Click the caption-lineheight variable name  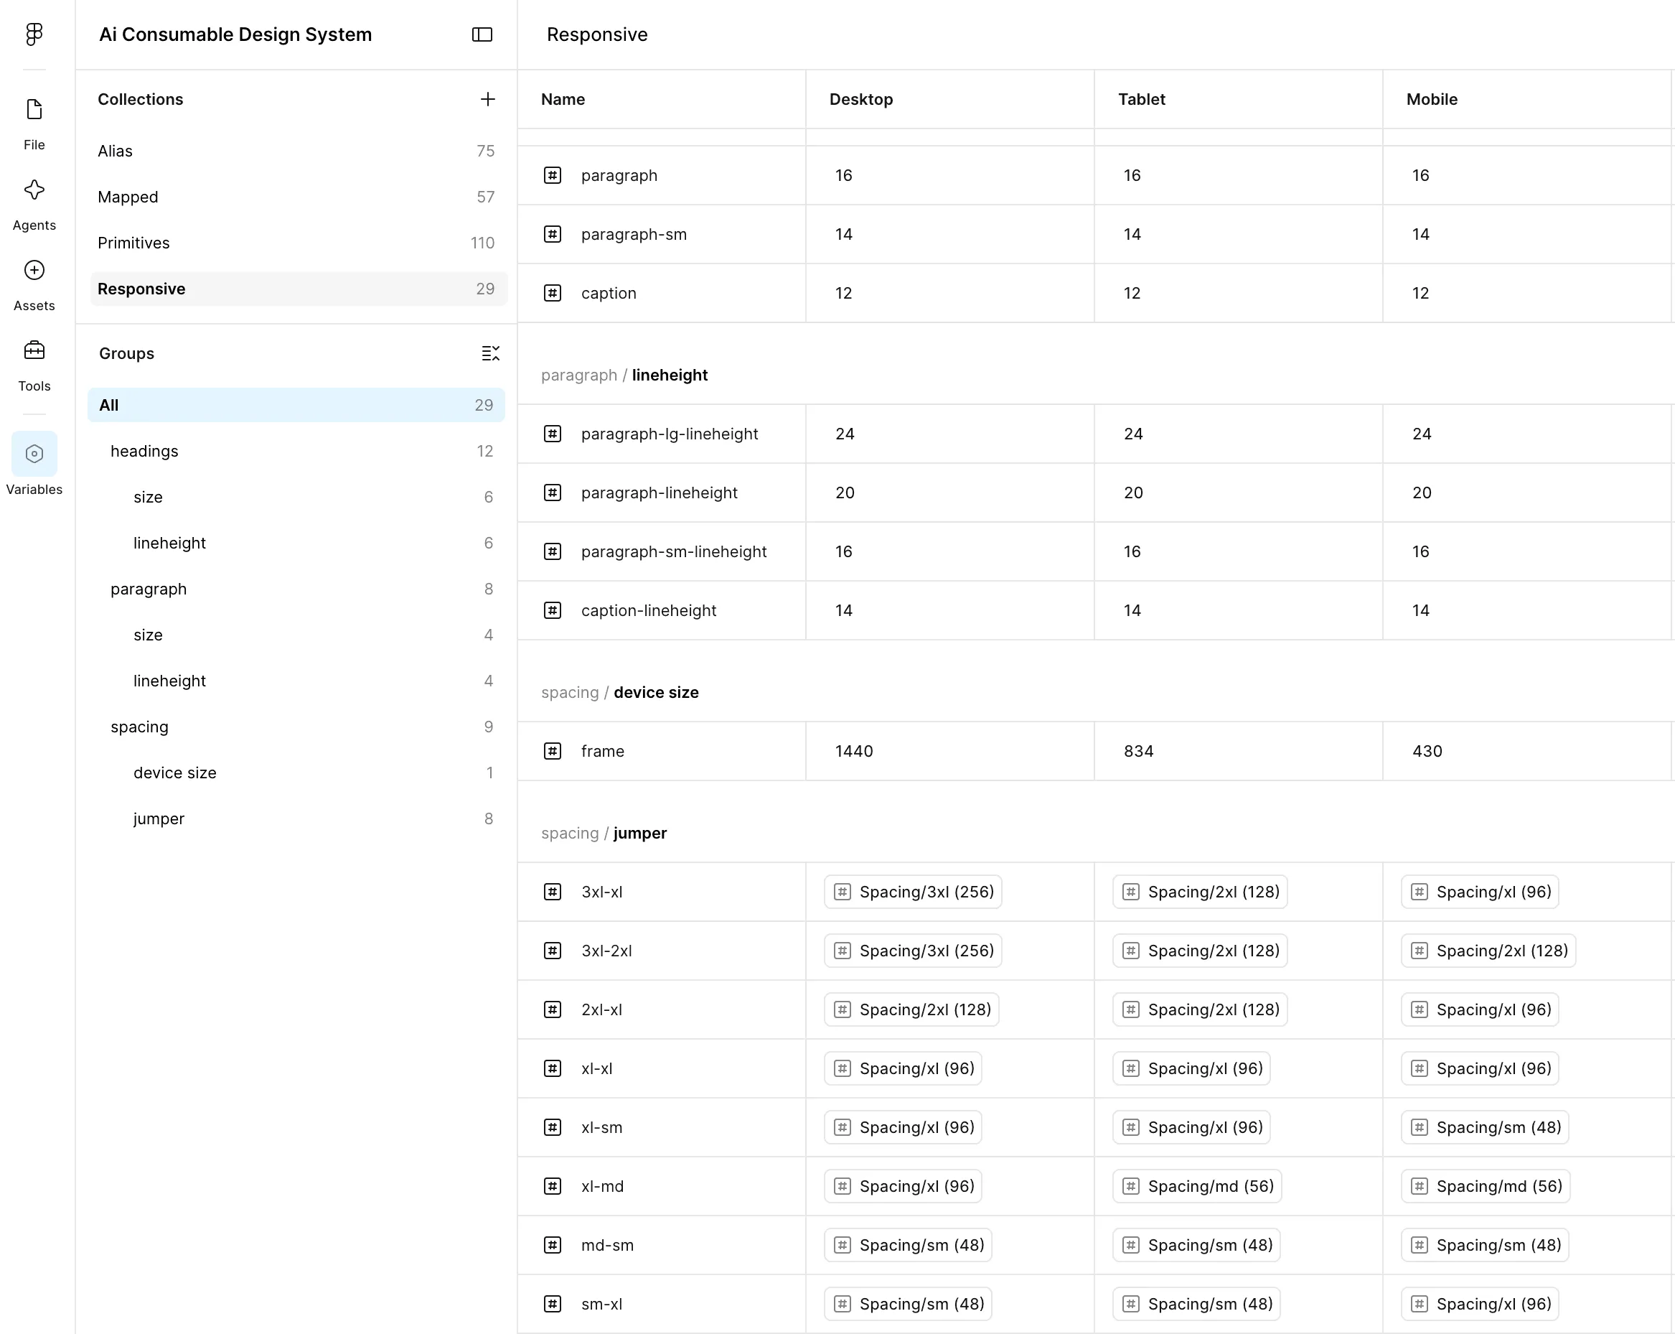(649, 610)
